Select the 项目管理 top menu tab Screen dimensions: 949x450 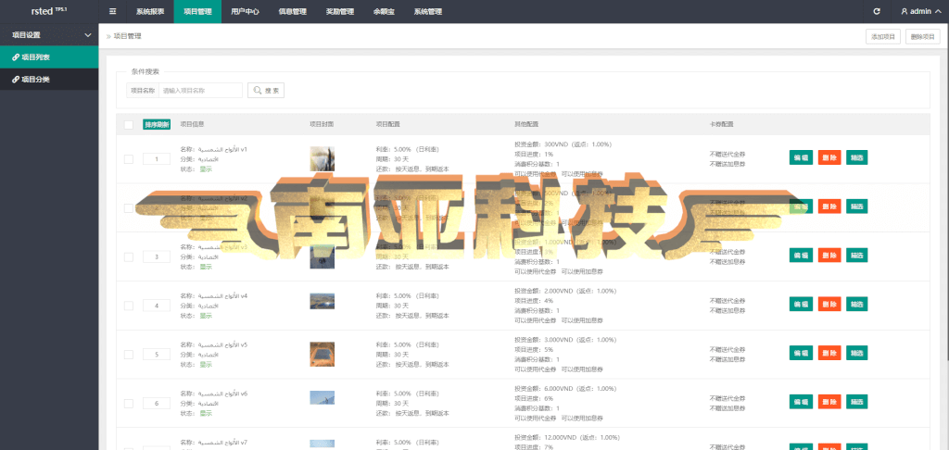coord(197,11)
